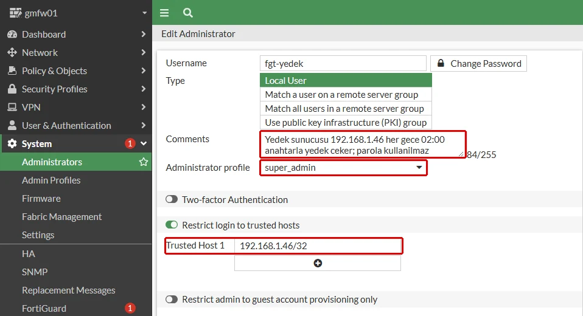
Task: Click the System notification badge
Action: point(130,143)
